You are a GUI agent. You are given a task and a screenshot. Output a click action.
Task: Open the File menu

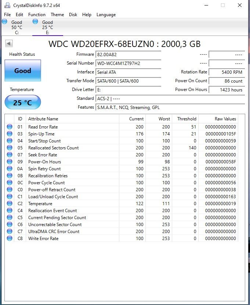[x=7, y=15]
